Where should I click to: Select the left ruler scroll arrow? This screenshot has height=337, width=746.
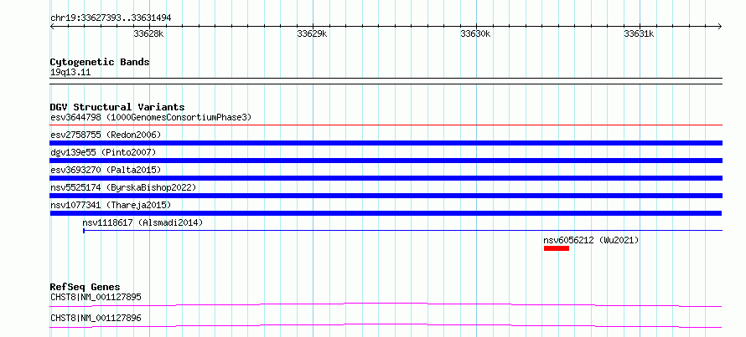pos(52,26)
